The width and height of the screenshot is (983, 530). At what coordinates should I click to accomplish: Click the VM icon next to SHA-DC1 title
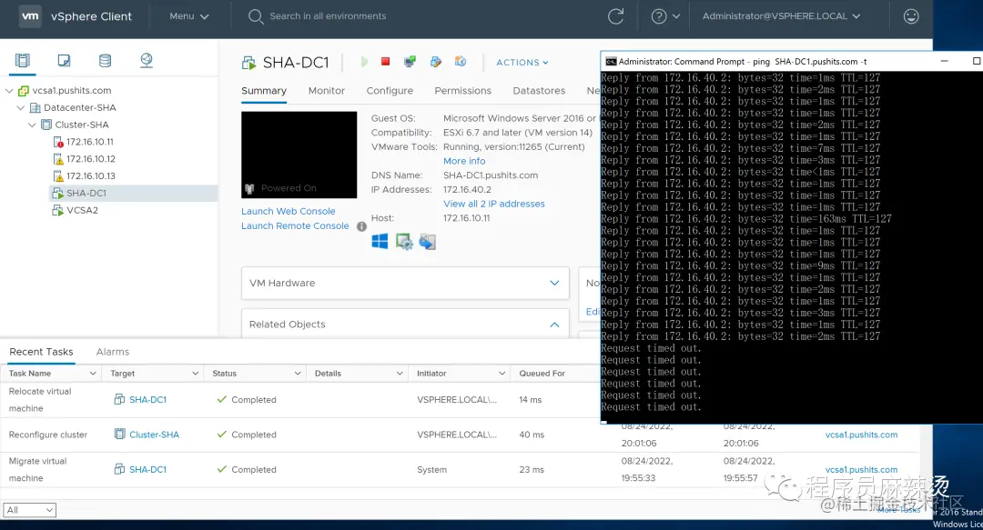[248, 62]
